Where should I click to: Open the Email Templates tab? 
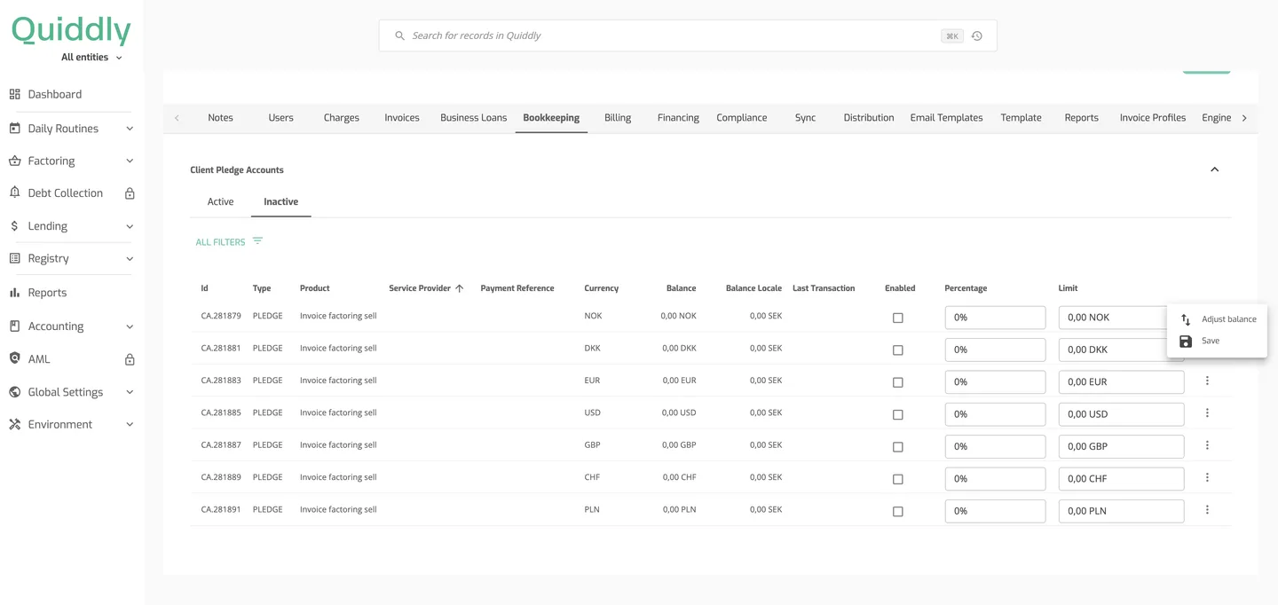click(x=946, y=117)
